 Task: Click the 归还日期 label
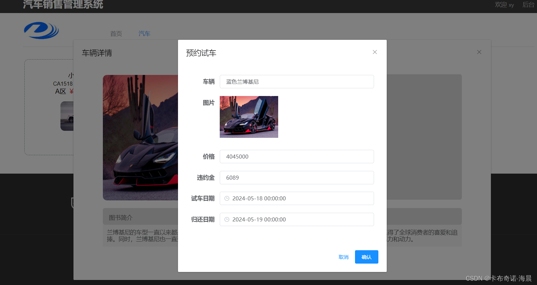(x=203, y=219)
